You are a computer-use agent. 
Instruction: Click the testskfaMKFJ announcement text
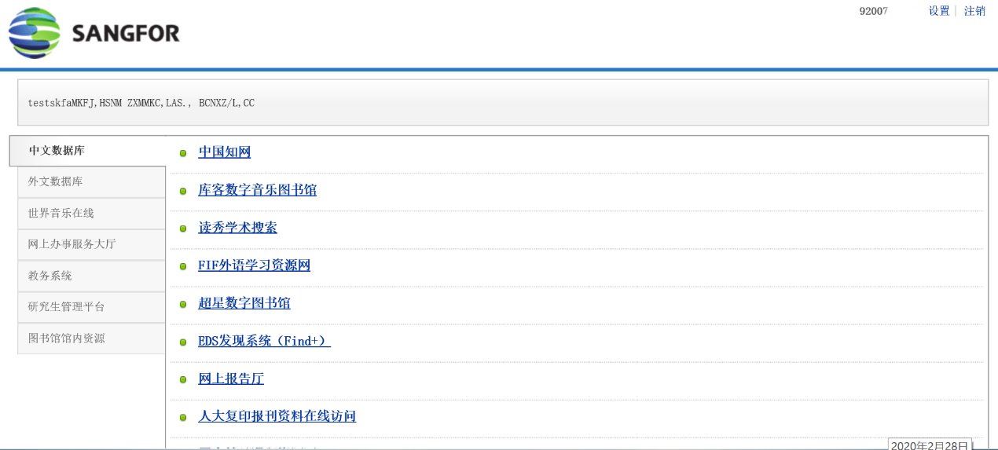coord(141,103)
